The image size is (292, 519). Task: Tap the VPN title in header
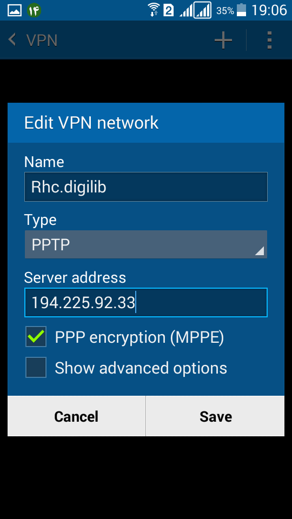click(x=42, y=41)
